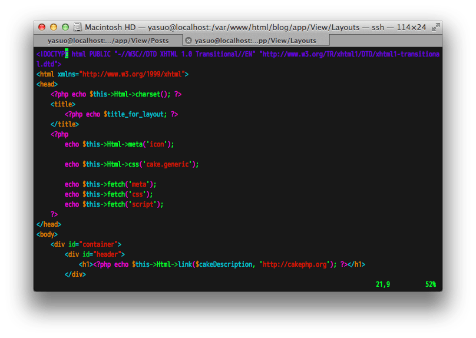
Task: Click the closing </div> tag
Action: tap(75, 274)
